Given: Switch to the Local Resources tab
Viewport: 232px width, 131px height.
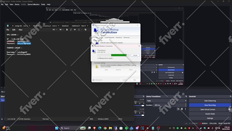Looking at the screenshot, I should [x=109, y=38].
